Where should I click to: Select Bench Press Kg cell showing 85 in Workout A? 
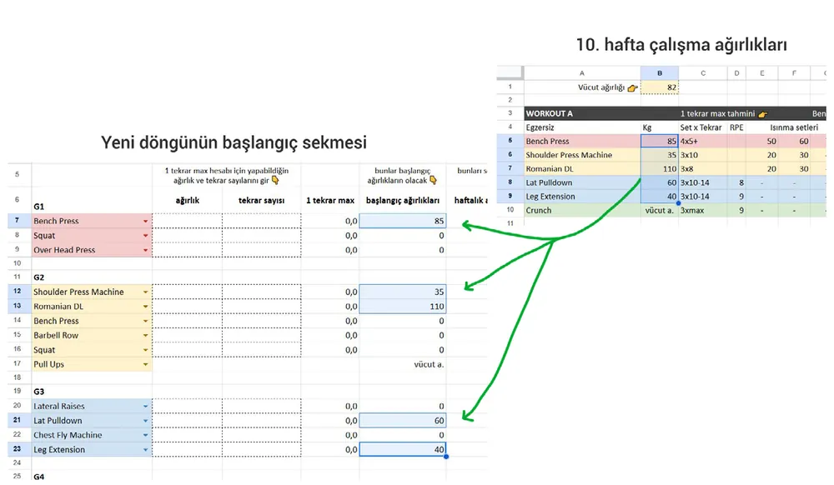pos(660,142)
